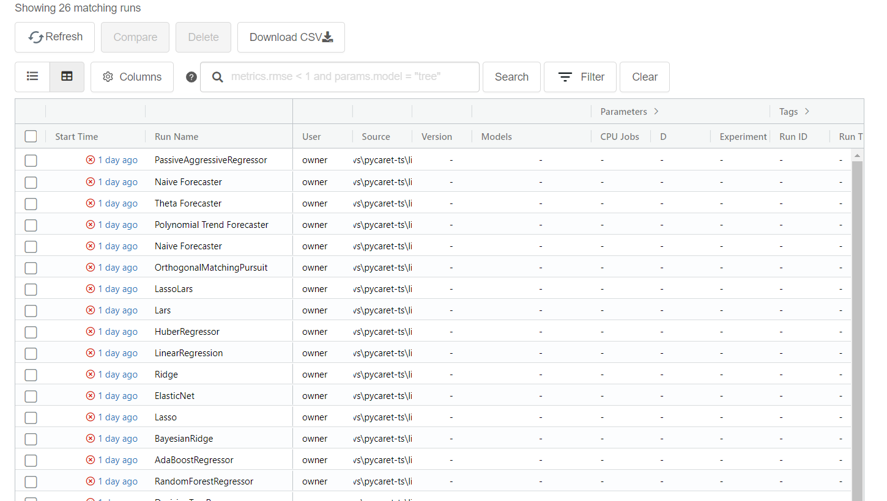Select the table view icon
The height and width of the screenshot is (501, 887).
click(67, 76)
